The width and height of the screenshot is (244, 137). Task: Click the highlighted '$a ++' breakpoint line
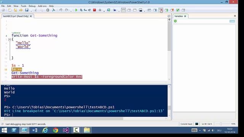pyautogui.click(x=17, y=69)
